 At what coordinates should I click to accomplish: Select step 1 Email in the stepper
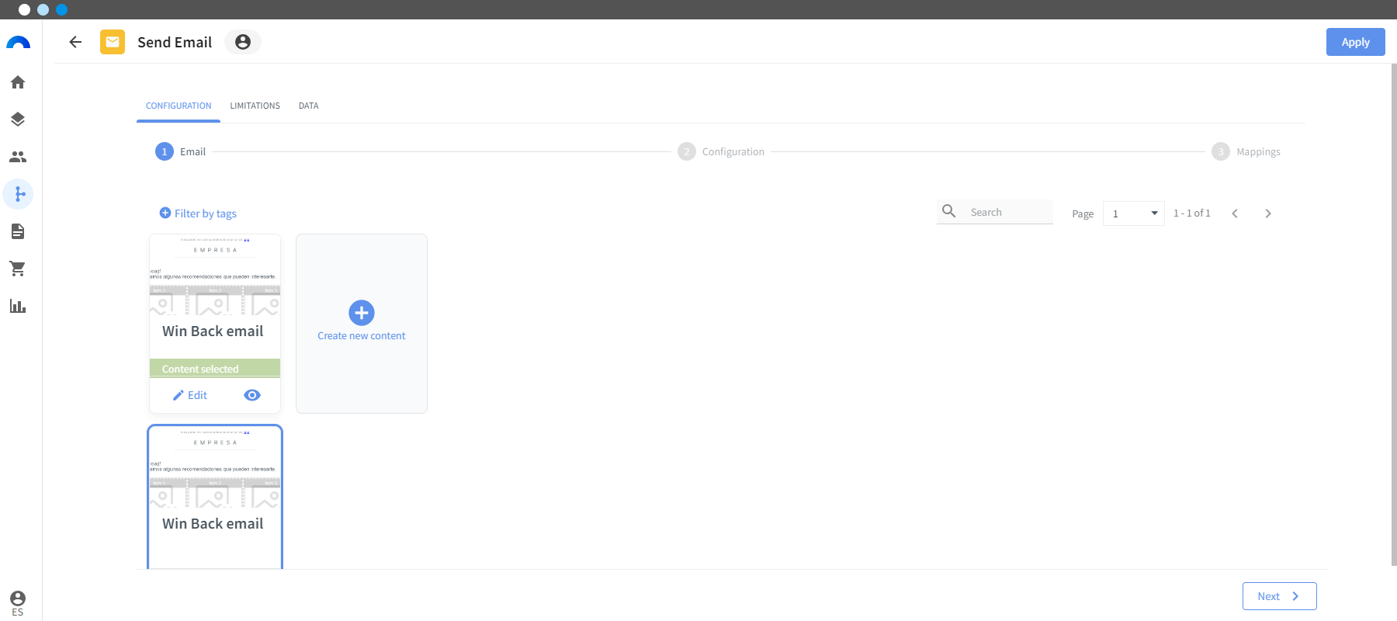pyautogui.click(x=181, y=151)
